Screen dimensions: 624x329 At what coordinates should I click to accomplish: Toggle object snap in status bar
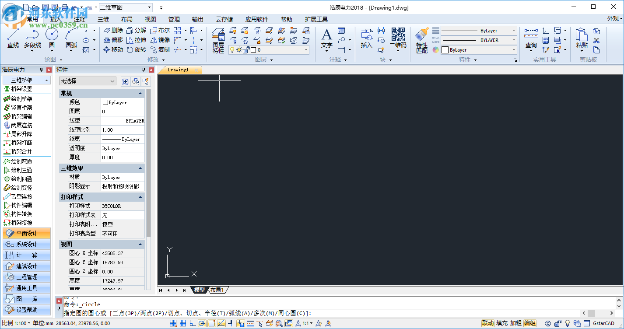click(211, 323)
